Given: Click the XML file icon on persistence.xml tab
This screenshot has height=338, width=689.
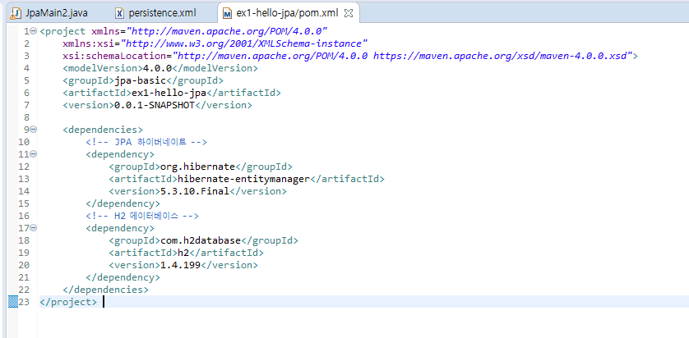Looking at the screenshot, I should [x=119, y=13].
